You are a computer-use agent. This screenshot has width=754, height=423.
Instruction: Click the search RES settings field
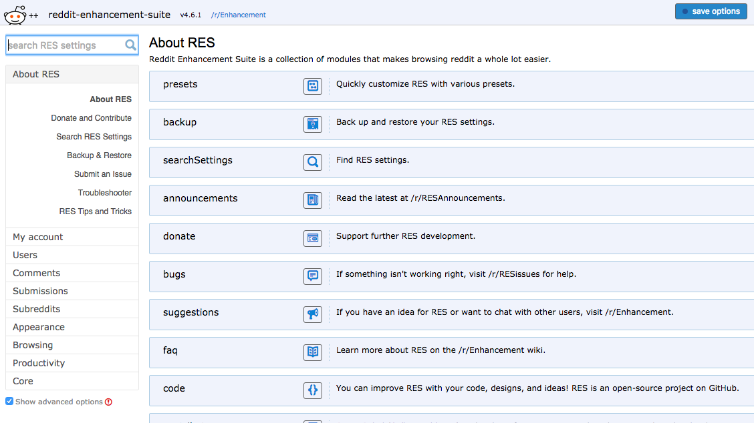coord(72,45)
